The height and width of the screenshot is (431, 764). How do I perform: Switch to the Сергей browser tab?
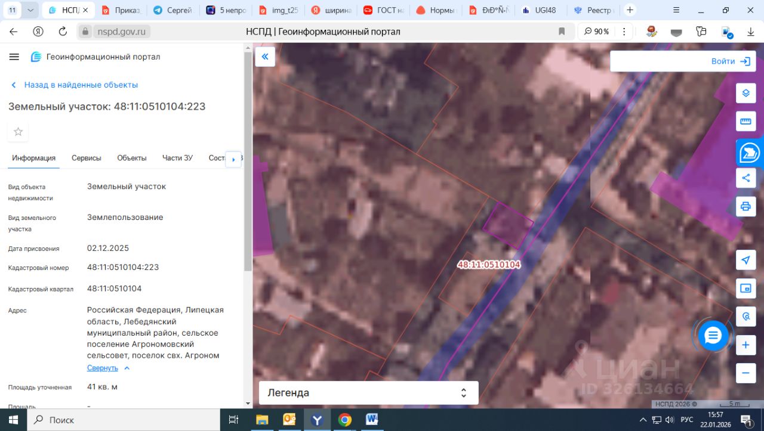[172, 10]
